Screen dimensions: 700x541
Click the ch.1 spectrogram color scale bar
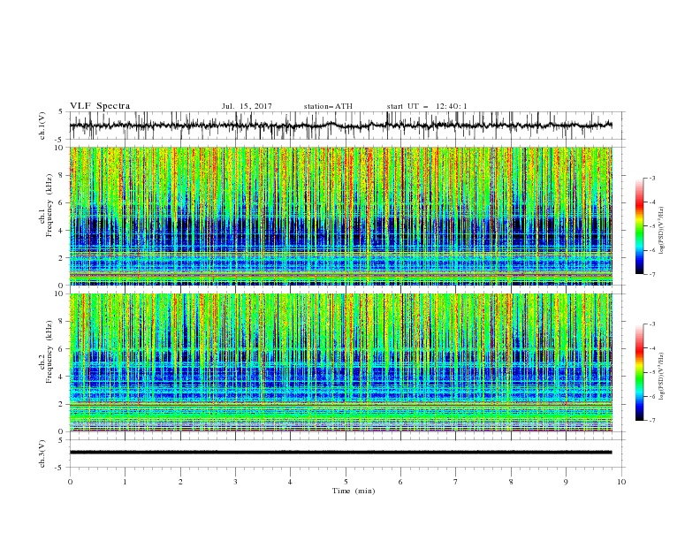639,226
